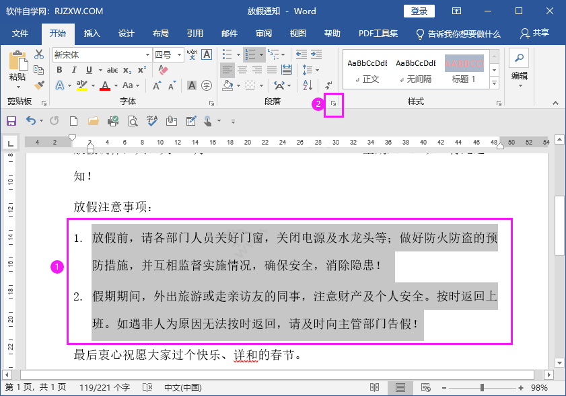Toggle Subscript formatting
This screenshot has width=566, height=396.
click(x=127, y=69)
